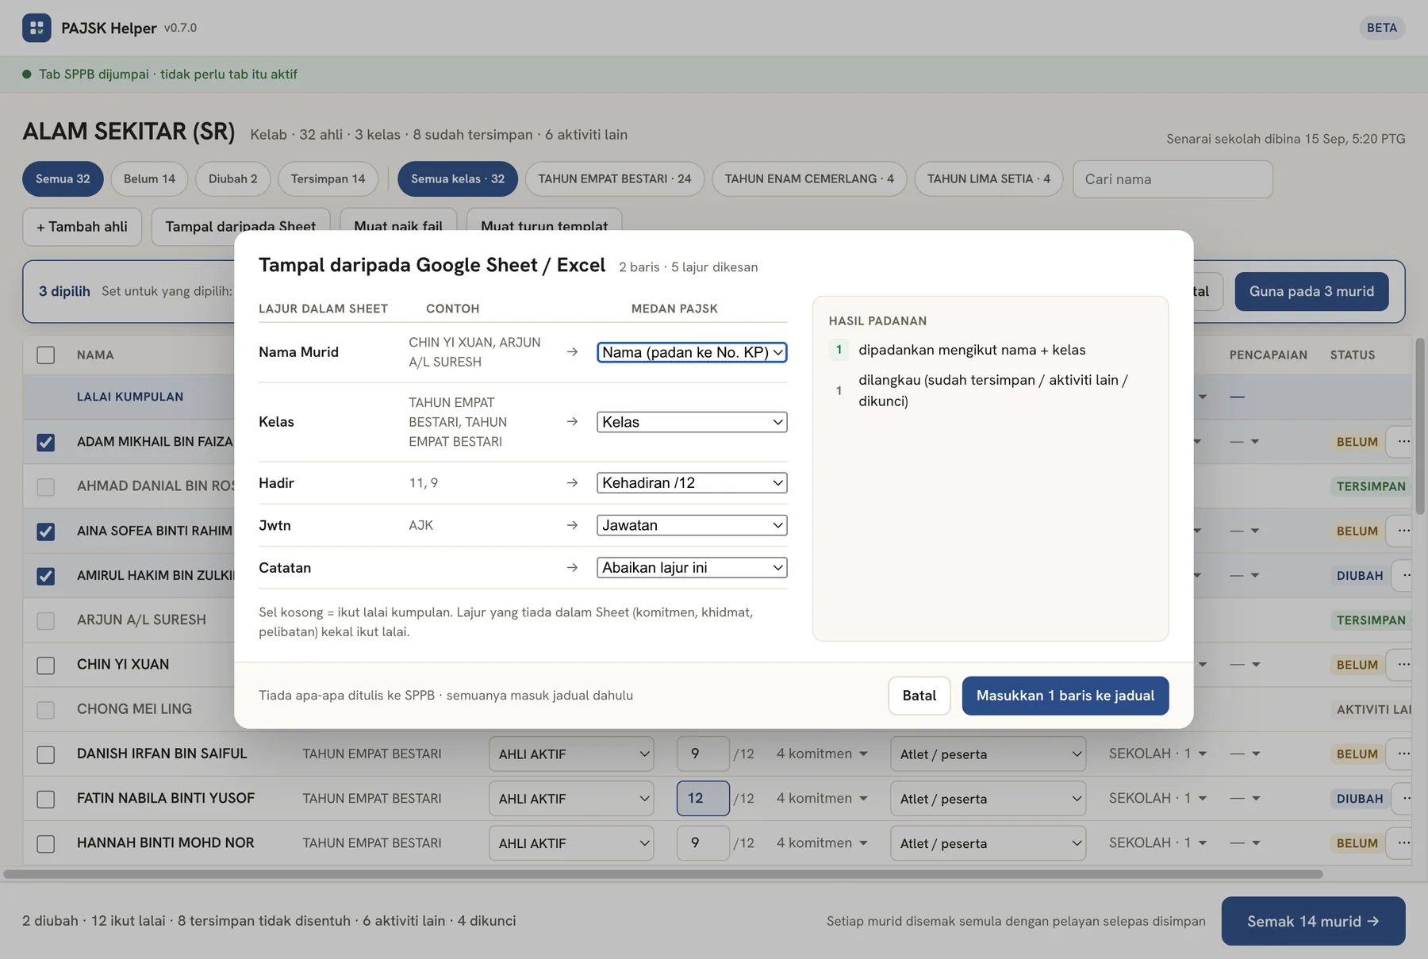Click TERSIMPAN status on ARJUN A/L SURESH row

coord(1371,620)
